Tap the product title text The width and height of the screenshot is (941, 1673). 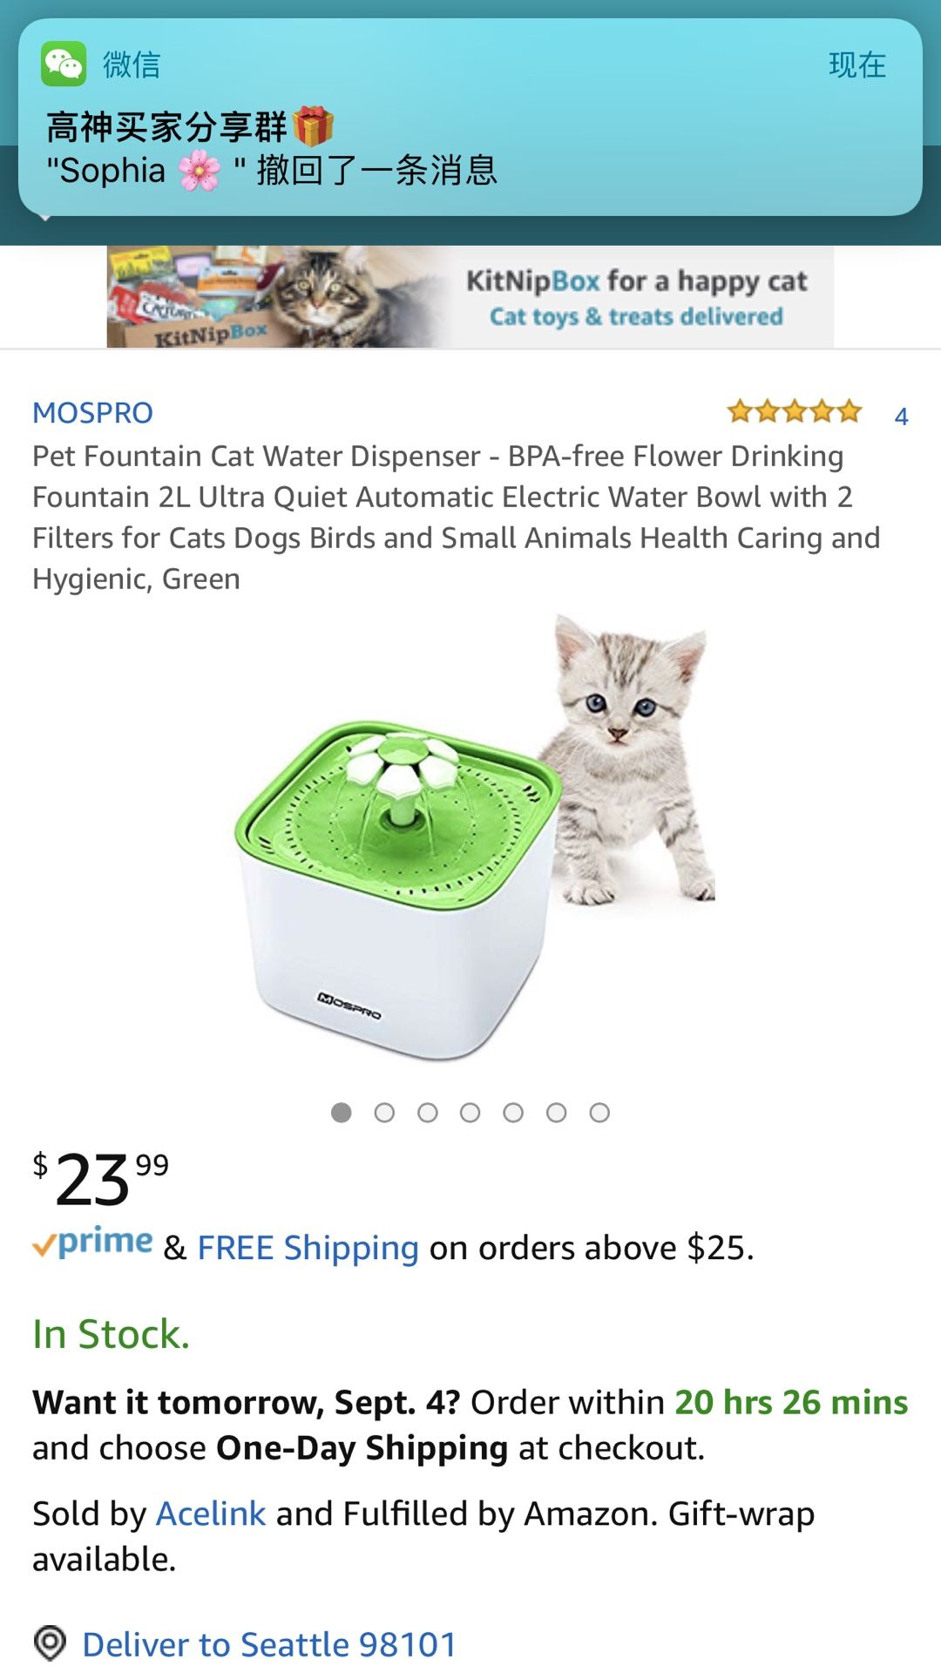[456, 518]
